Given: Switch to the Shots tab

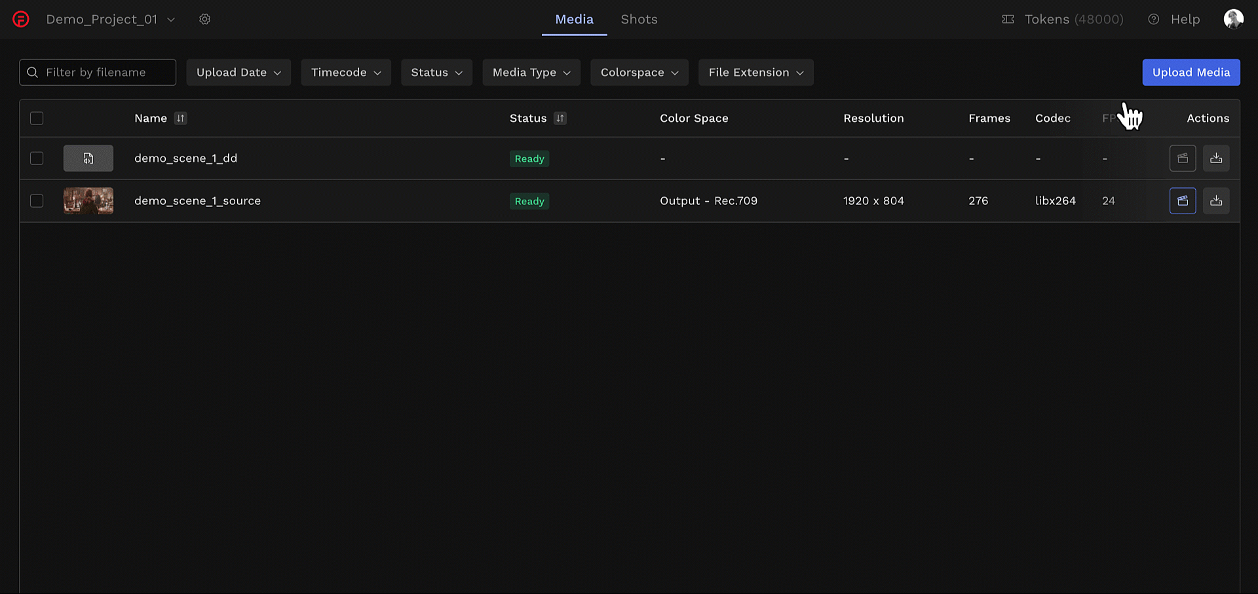Looking at the screenshot, I should click(639, 19).
